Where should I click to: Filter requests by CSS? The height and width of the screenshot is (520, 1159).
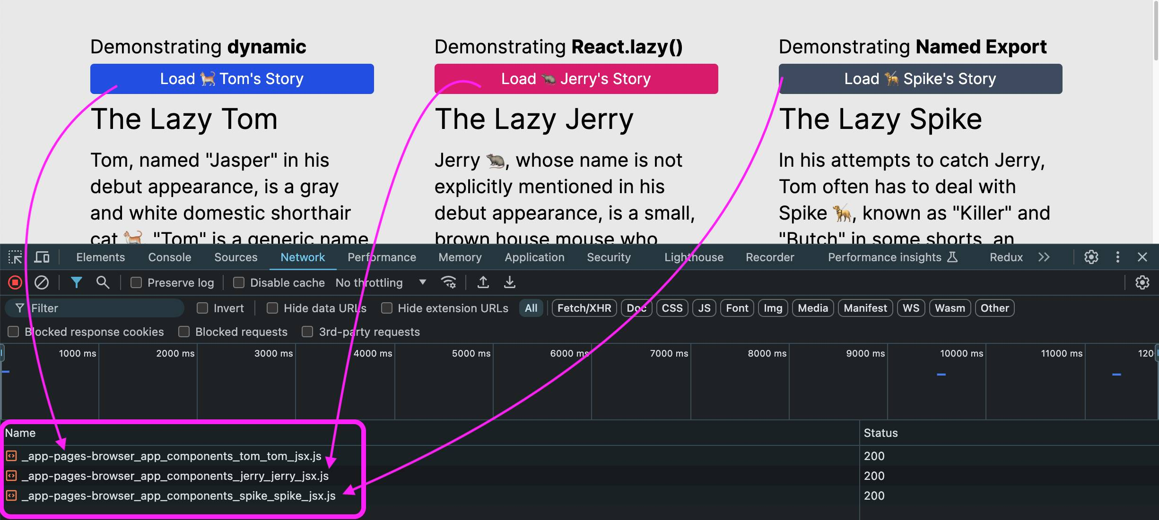pos(672,308)
